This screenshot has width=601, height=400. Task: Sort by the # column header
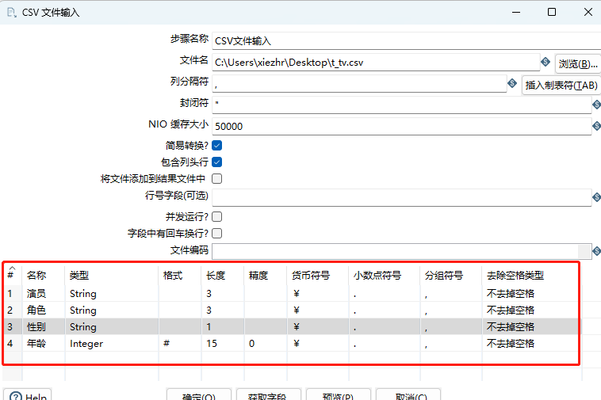[x=13, y=274]
